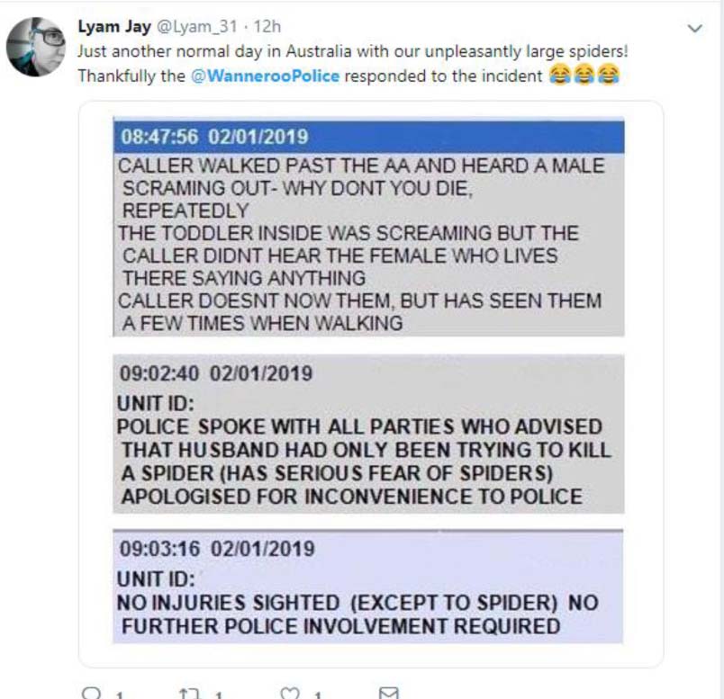Open tweet options chevron menu
This screenshot has width=724, height=699.
click(x=695, y=28)
